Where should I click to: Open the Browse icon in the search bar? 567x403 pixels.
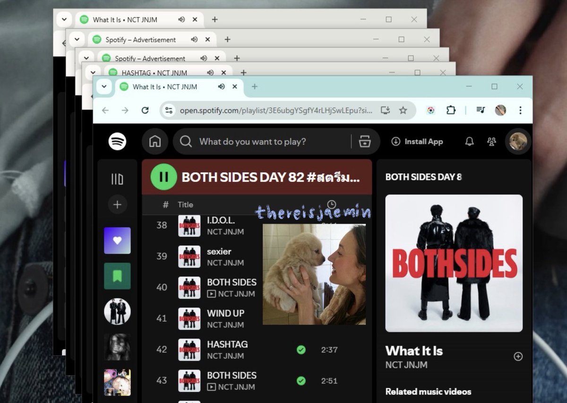coord(364,141)
